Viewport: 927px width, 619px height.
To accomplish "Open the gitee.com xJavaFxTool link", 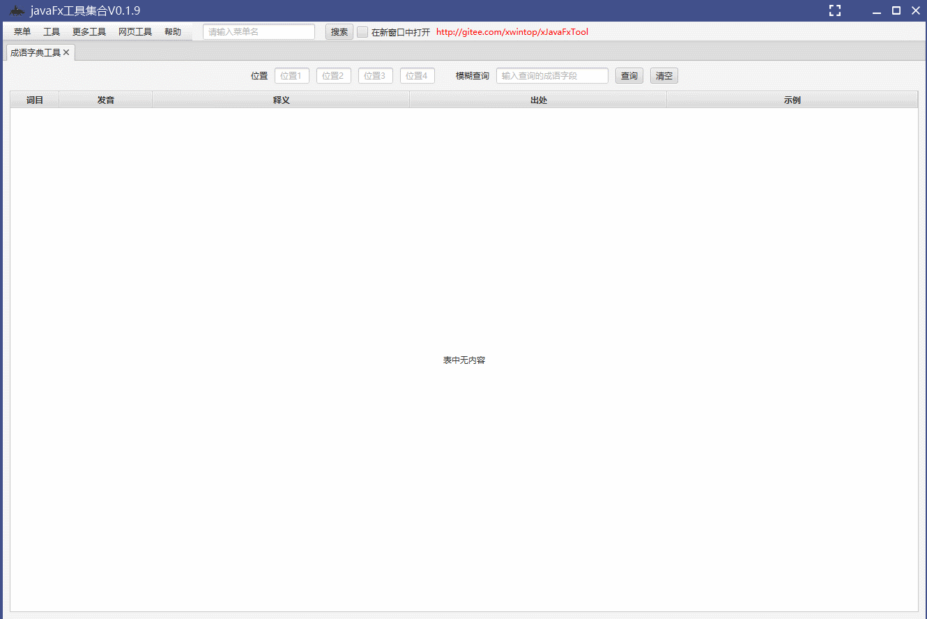I will (512, 32).
